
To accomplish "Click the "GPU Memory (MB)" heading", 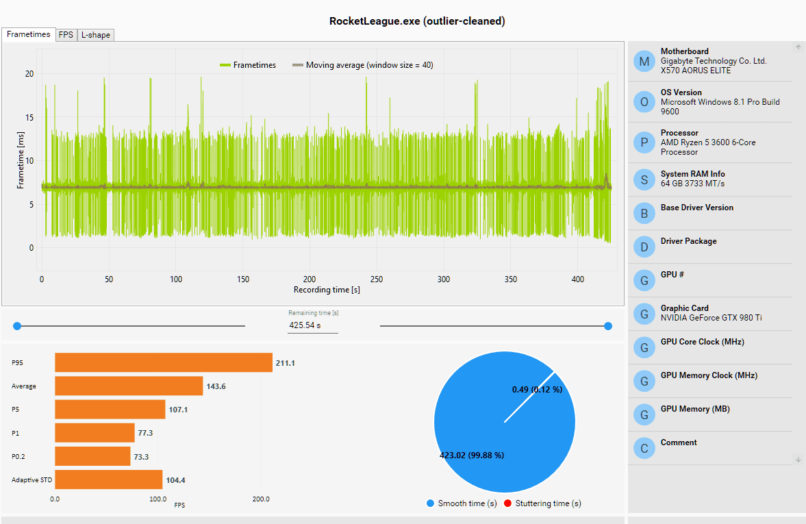I will click(x=696, y=409).
